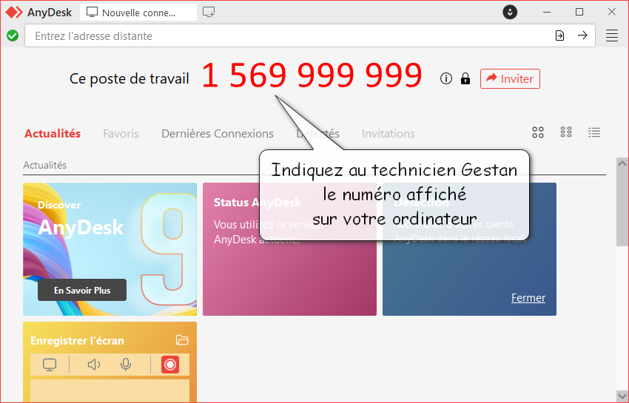
Task: Open the Favoris tab
Action: pos(121,134)
